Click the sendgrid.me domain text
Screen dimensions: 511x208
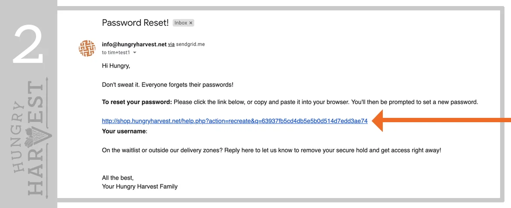pyautogui.click(x=190, y=44)
